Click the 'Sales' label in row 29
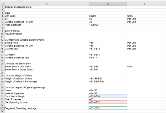The height and width of the screenshot is (113, 166). tap(47, 90)
